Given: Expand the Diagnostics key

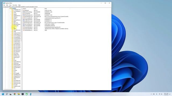Looking at the screenshot, I should coord(11,54).
